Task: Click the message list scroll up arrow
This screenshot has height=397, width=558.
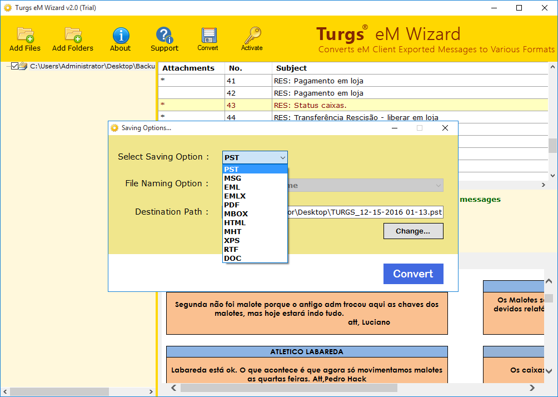Action: 552,67
